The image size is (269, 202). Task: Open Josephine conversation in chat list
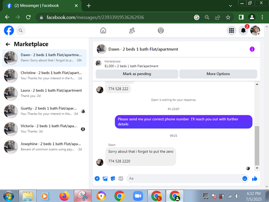coord(45,147)
